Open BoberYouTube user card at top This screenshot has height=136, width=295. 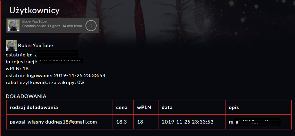pos(52,26)
